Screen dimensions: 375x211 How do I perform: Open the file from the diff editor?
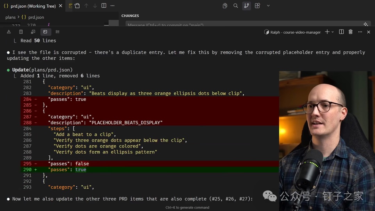[x=77, y=6]
